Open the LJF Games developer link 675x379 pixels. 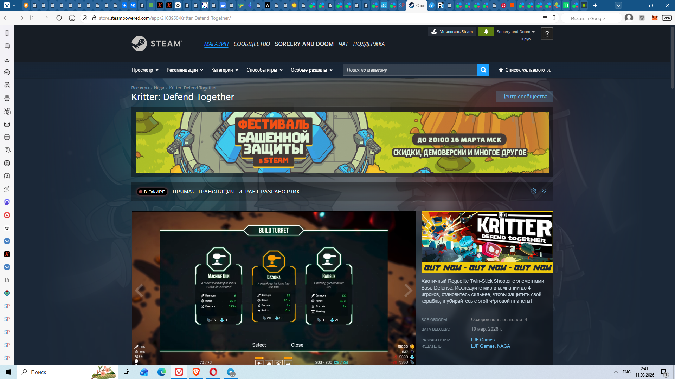click(482, 340)
